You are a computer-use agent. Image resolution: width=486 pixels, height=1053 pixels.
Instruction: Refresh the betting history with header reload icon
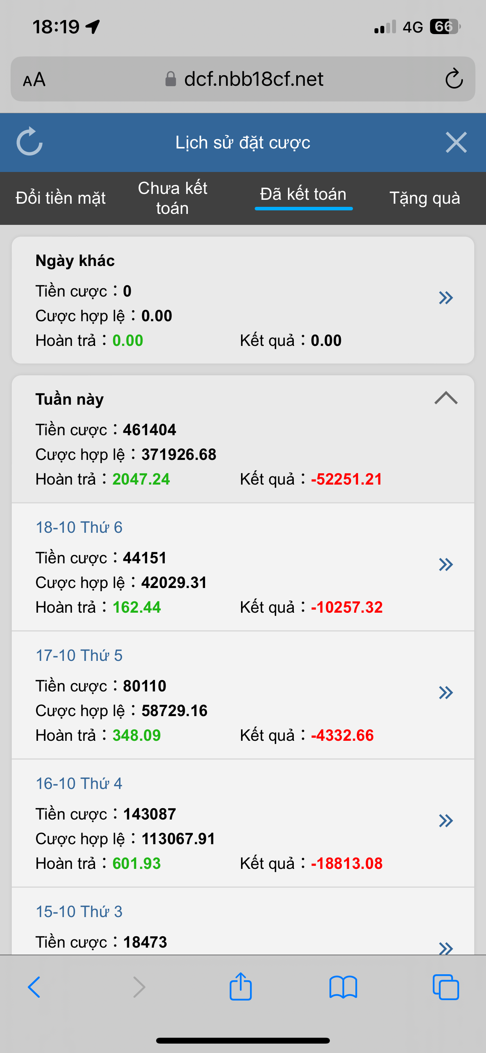(29, 142)
